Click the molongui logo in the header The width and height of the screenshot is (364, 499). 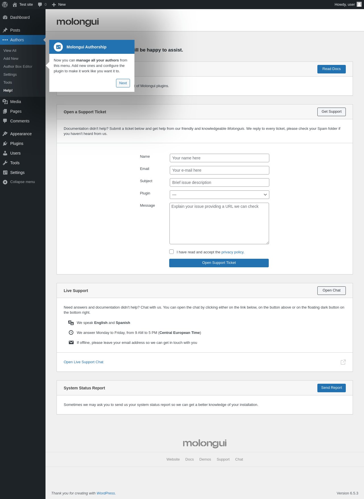78,22
